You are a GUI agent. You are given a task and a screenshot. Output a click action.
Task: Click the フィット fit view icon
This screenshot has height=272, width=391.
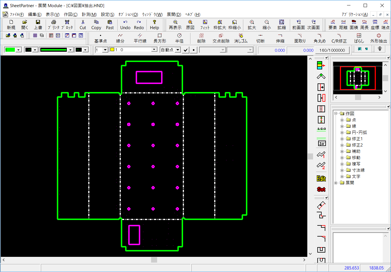[205, 25]
